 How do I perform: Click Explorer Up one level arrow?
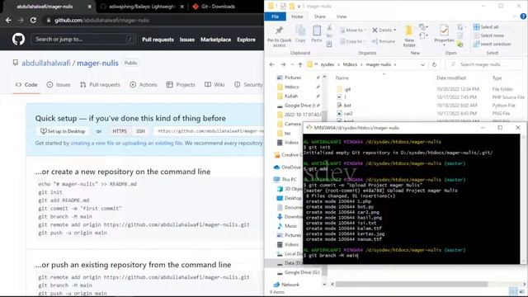pos(300,64)
